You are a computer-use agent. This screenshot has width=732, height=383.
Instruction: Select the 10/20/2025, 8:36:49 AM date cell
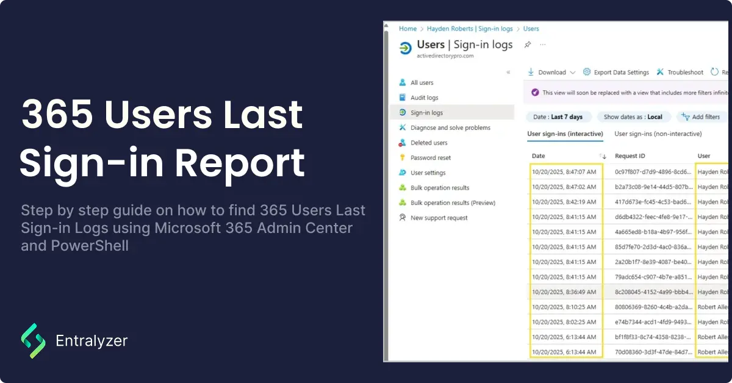pos(564,292)
